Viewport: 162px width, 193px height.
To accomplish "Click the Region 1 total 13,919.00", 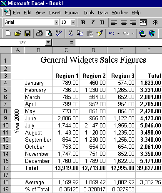I will tap(66, 168).
